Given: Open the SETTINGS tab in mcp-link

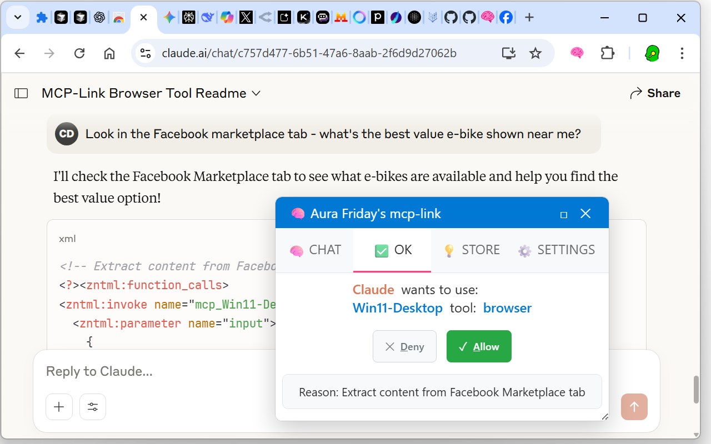Looking at the screenshot, I should pyautogui.click(x=556, y=250).
